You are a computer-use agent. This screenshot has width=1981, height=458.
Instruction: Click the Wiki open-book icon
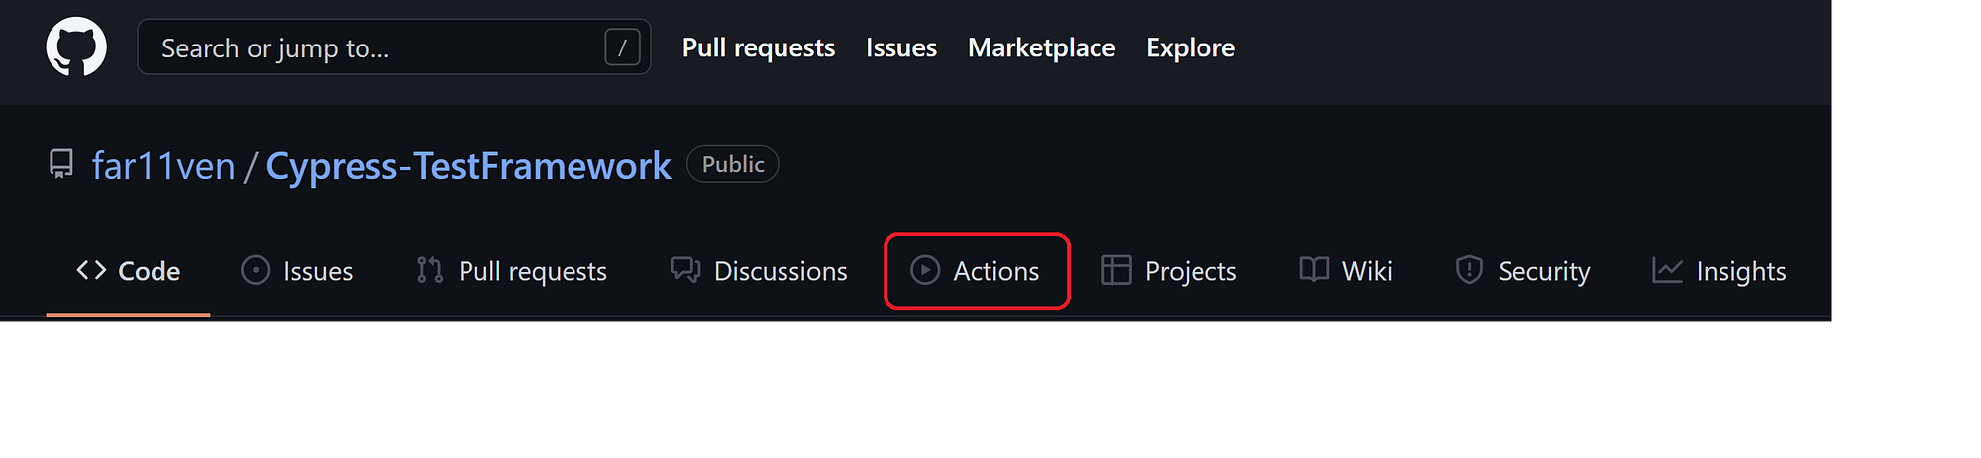coord(1313,270)
